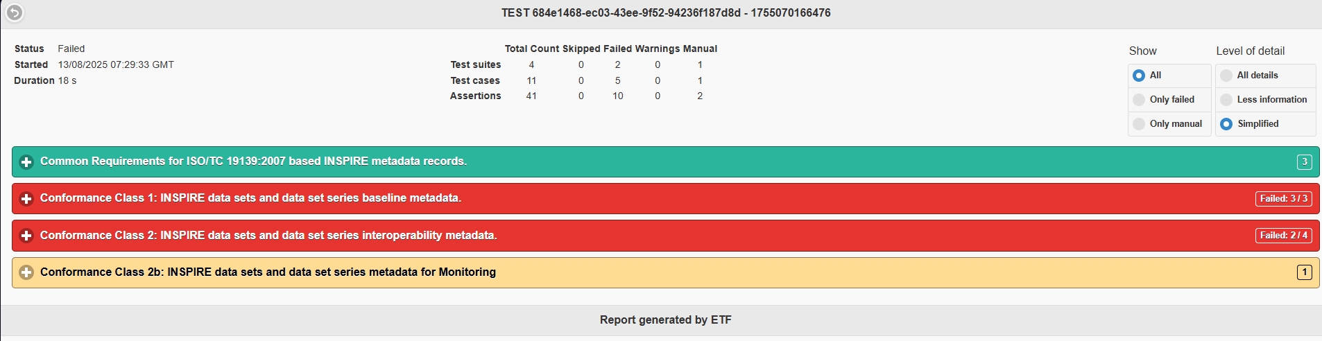Screen dimensions: 1322x341
Task: Choose 'Less information' detail level
Action: tap(1226, 100)
